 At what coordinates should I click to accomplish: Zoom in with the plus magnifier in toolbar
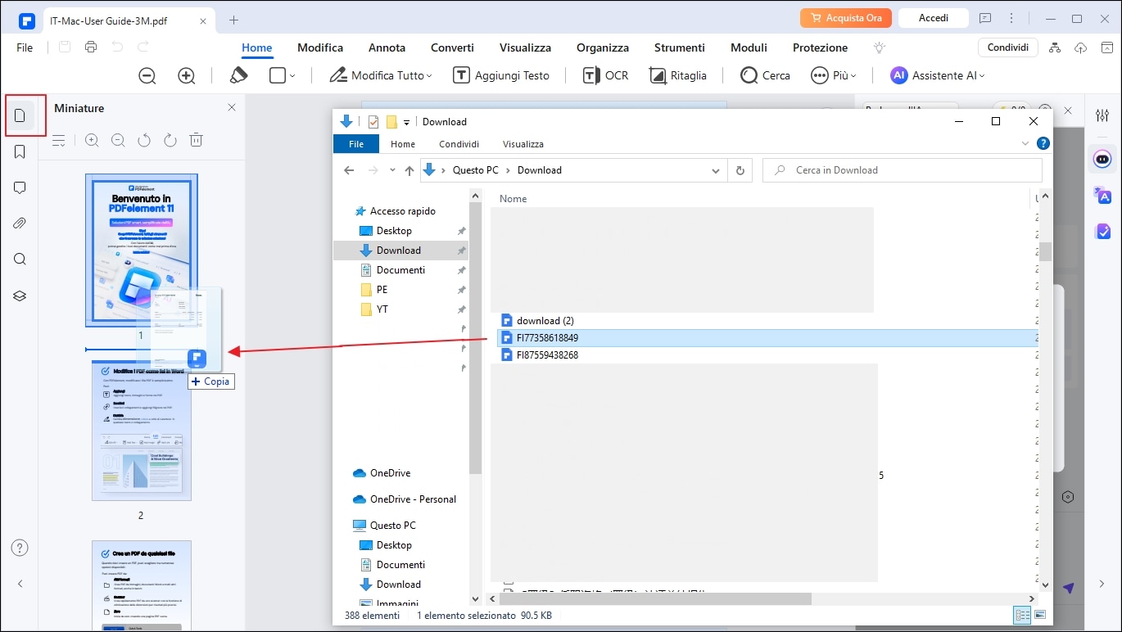(x=187, y=75)
